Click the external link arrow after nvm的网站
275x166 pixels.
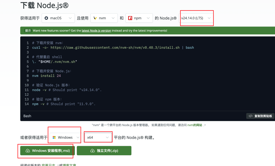click(204, 125)
